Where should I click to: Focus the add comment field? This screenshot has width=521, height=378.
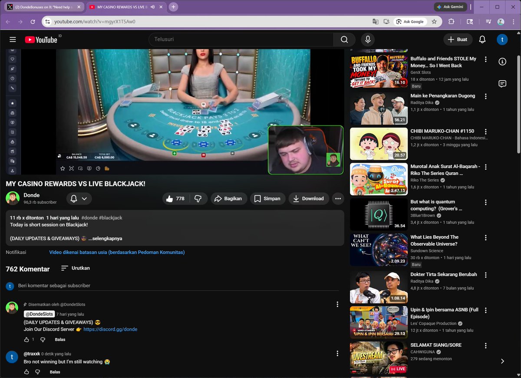click(x=178, y=286)
